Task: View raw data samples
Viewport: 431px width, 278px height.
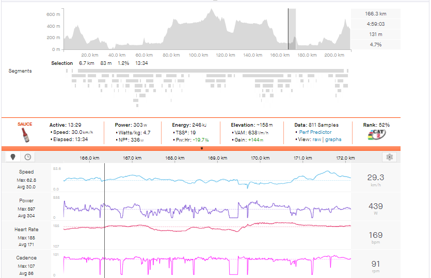Action: tap(316, 140)
